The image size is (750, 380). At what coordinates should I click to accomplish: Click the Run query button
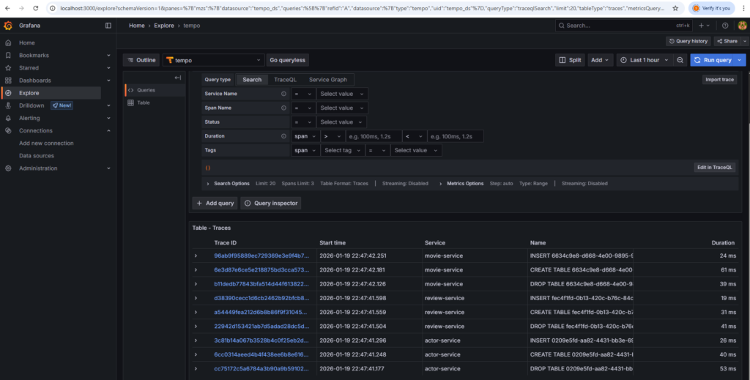pyautogui.click(x=712, y=60)
